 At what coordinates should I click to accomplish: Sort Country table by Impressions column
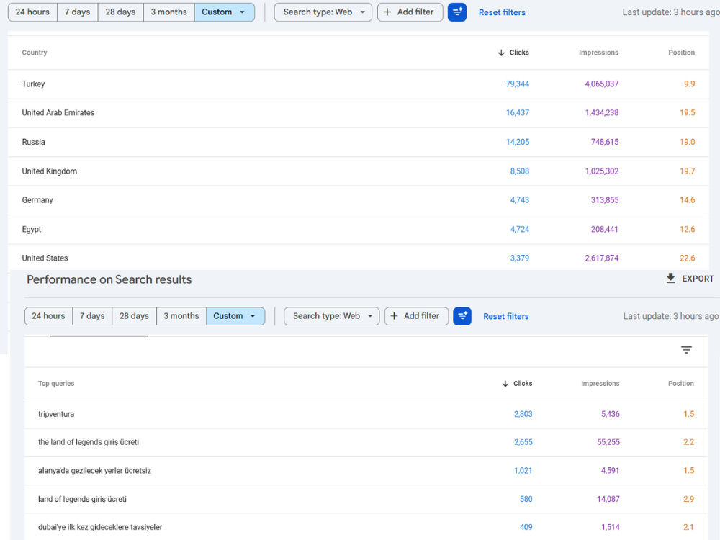(598, 53)
